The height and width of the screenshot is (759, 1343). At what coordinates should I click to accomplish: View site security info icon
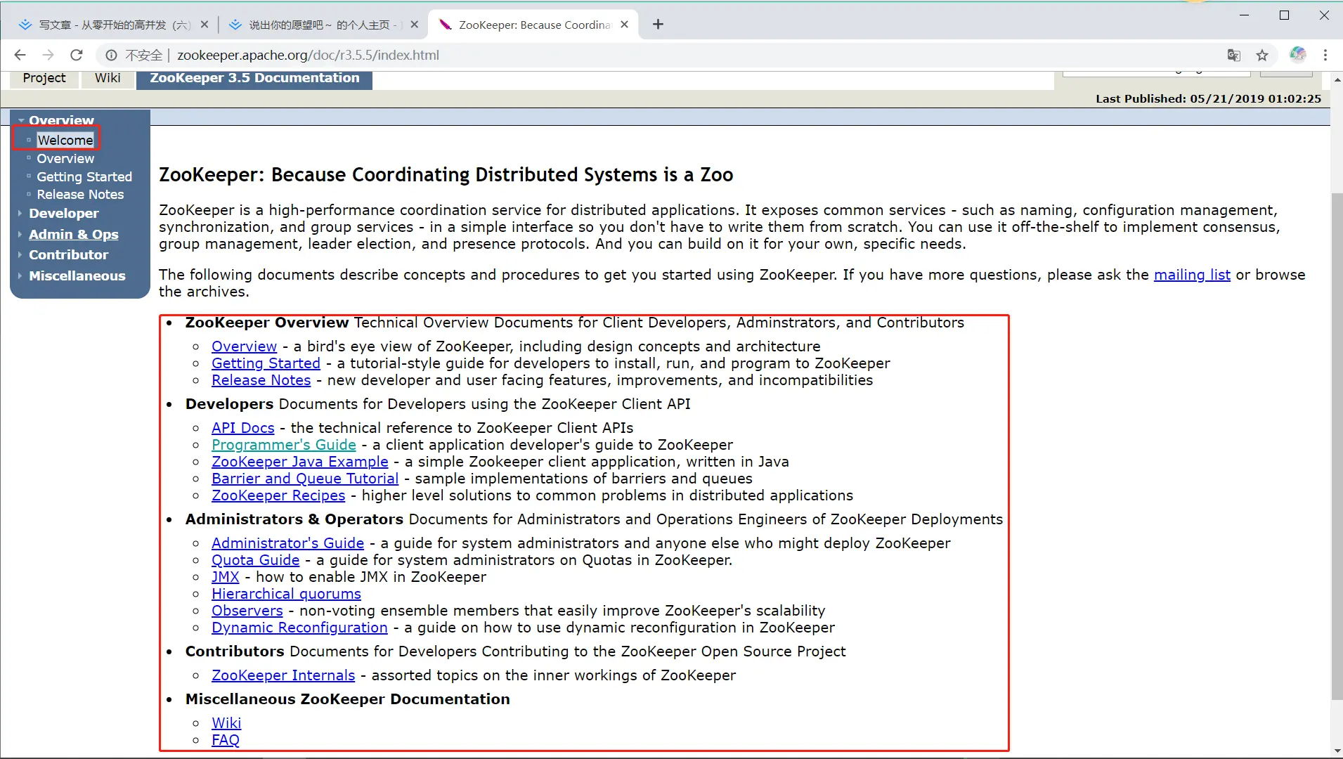tap(111, 55)
